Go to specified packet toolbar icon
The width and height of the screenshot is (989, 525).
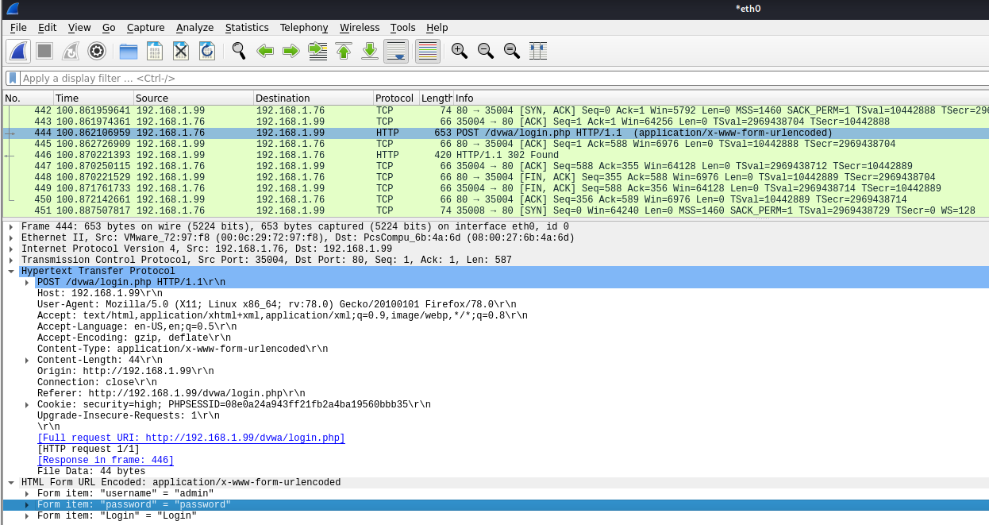click(x=317, y=51)
